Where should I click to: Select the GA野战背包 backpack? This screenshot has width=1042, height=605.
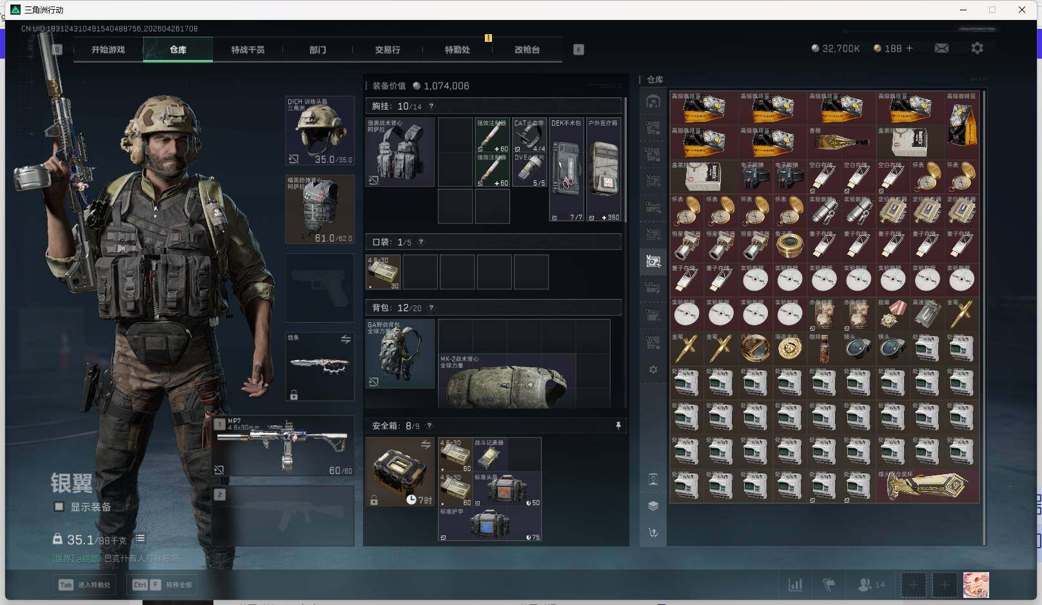400,354
